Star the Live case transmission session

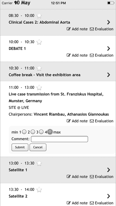pyautogui.click(x=39, y=88)
